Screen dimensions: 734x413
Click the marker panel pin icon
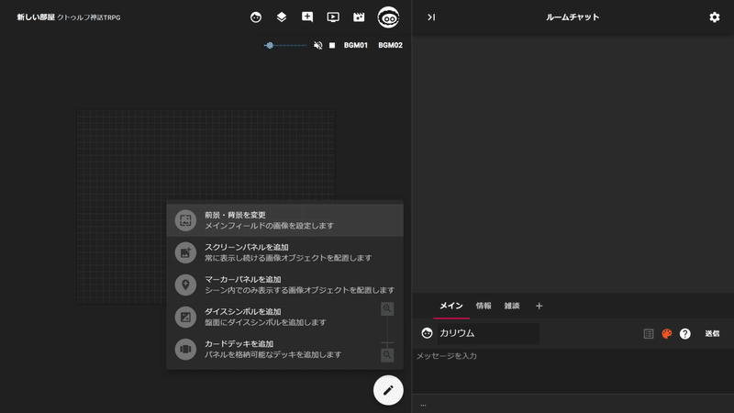coord(185,285)
